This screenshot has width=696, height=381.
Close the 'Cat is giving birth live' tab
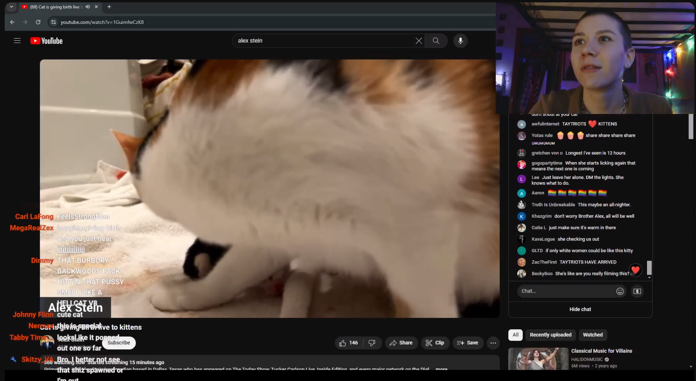(x=96, y=7)
